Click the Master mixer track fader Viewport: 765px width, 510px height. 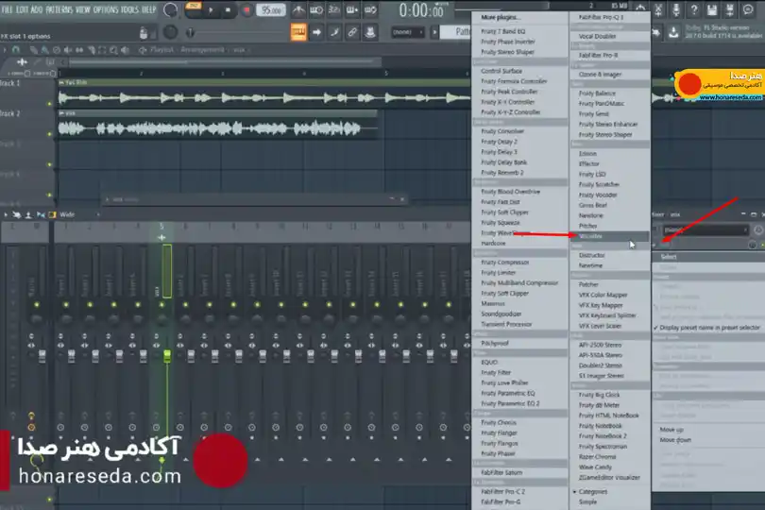pyautogui.click(x=42, y=355)
